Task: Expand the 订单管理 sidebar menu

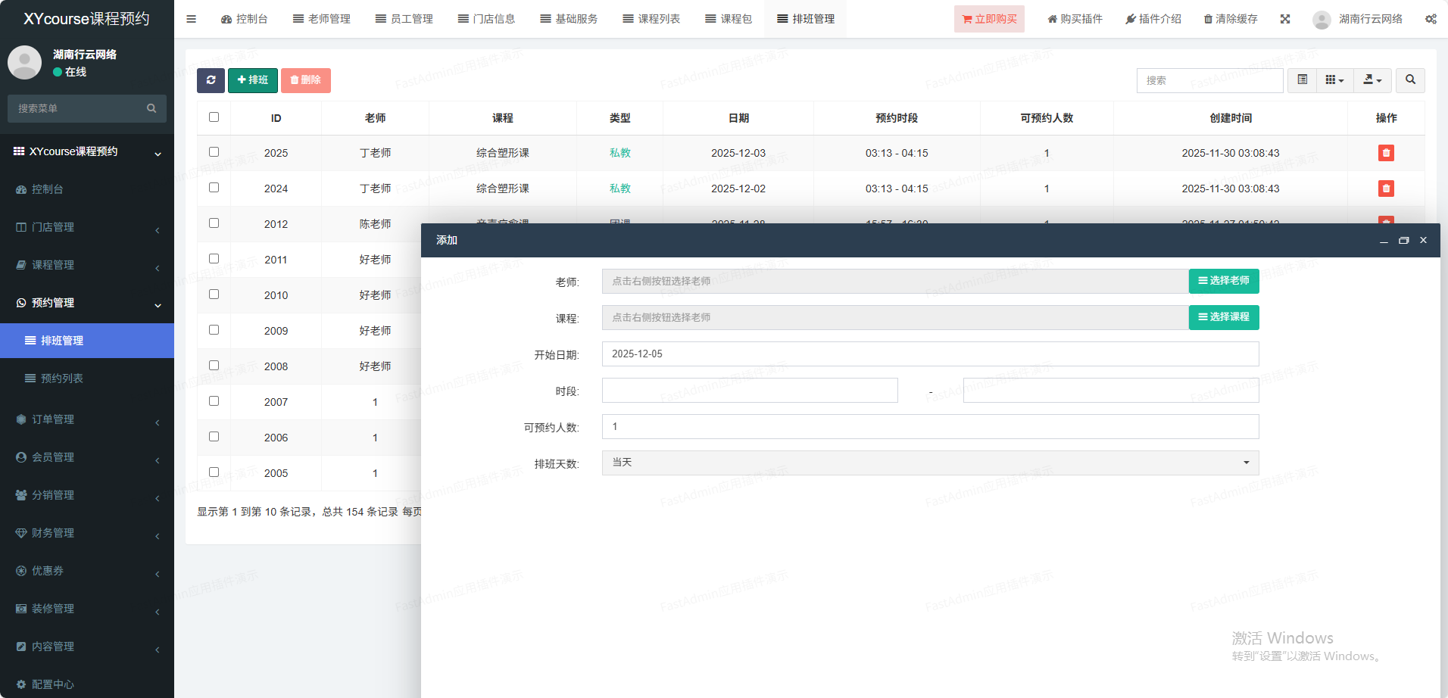Action: coord(87,419)
